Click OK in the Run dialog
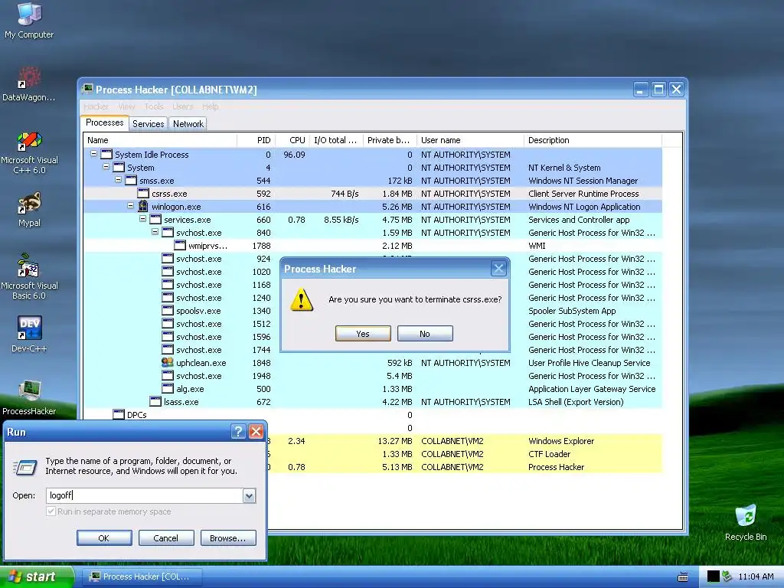Viewport: 784px width, 588px height. click(x=104, y=538)
